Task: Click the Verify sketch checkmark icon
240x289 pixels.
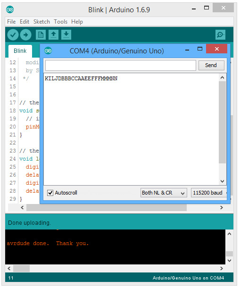Action: [x=13, y=34]
